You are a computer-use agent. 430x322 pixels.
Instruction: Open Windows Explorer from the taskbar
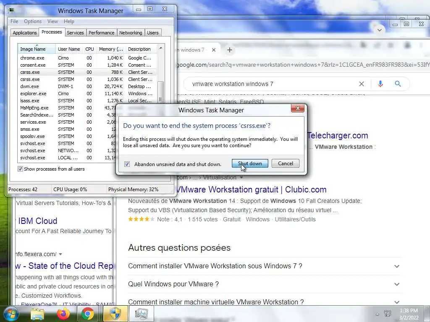(x=37, y=314)
